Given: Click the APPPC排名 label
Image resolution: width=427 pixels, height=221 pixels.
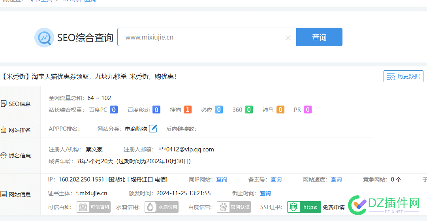Looking at the screenshot, I should 64,129.
